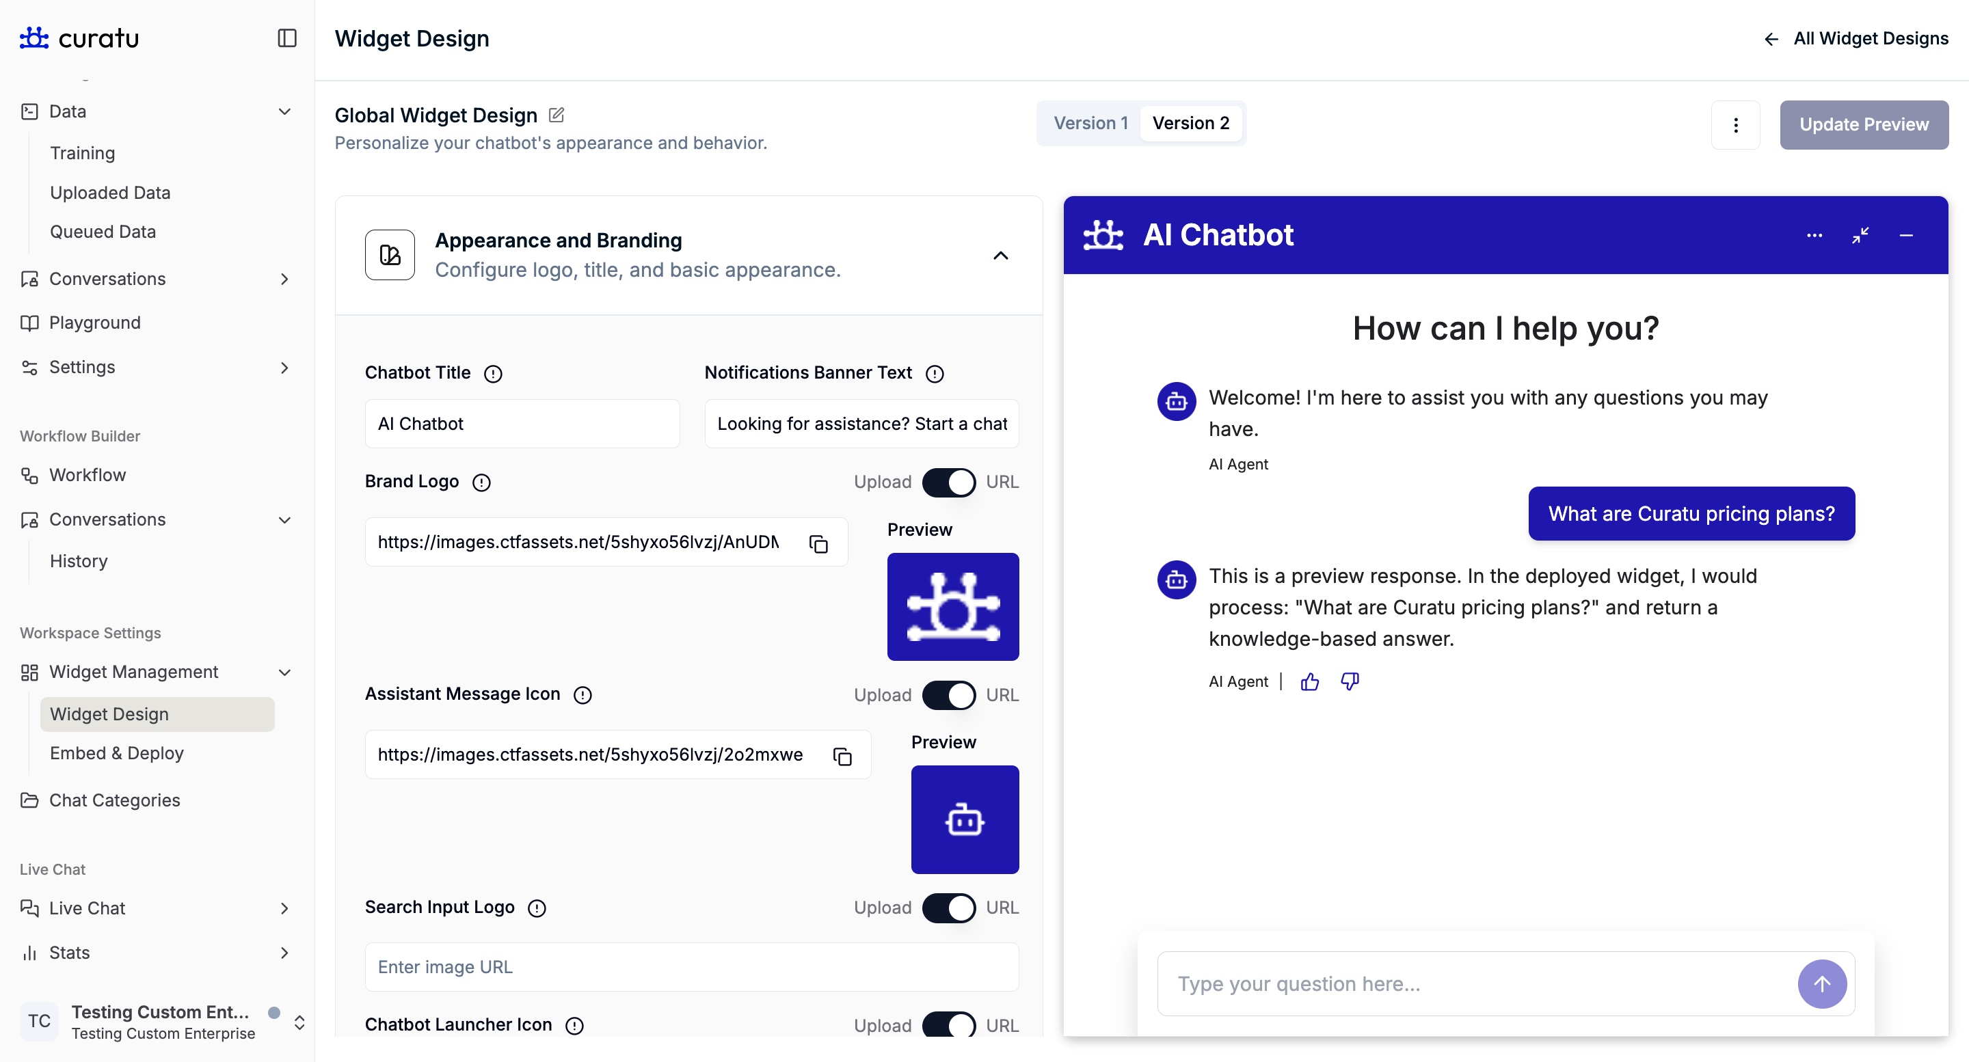Click thumbs up on preview response
Viewport: 1969px width, 1062px height.
point(1309,681)
